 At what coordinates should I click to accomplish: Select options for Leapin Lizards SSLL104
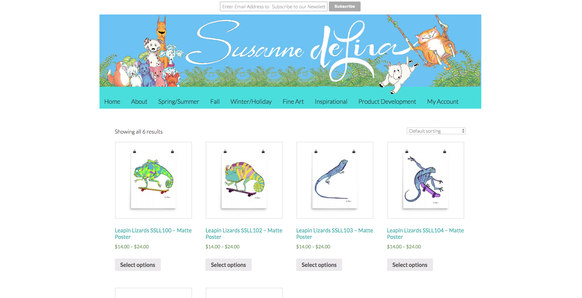(x=410, y=265)
